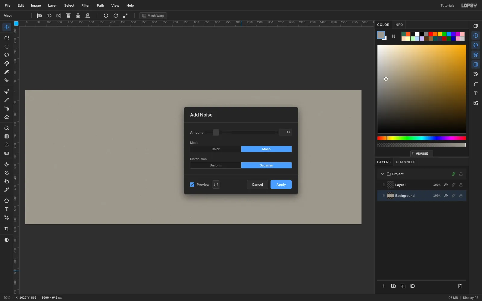Viewport: 482px width, 301px height.
Task: Lock the Background layer padlock
Action: click(461, 196)
